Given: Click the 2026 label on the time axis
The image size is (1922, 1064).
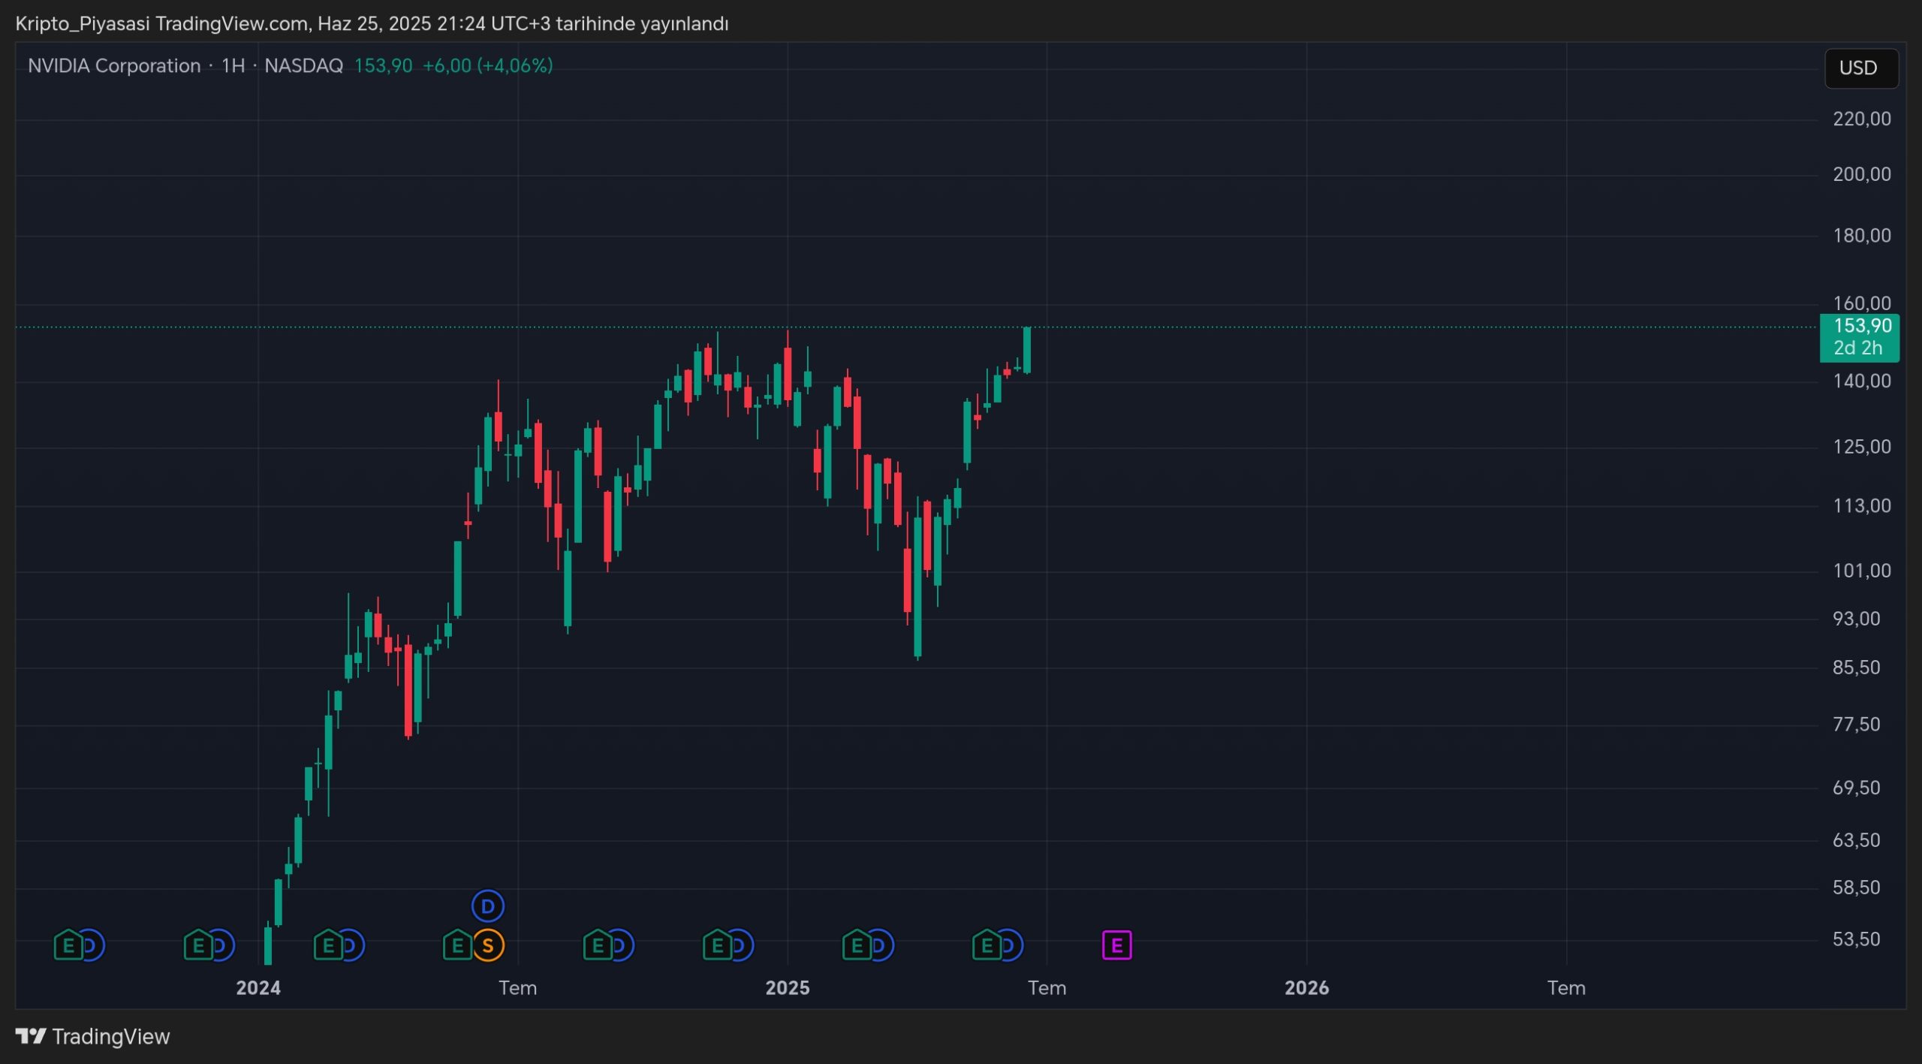Looking at the screenshot, I should point(1306,987).
